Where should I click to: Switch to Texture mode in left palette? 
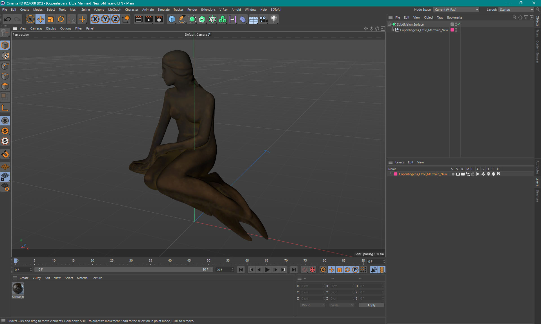pos(5,56)
